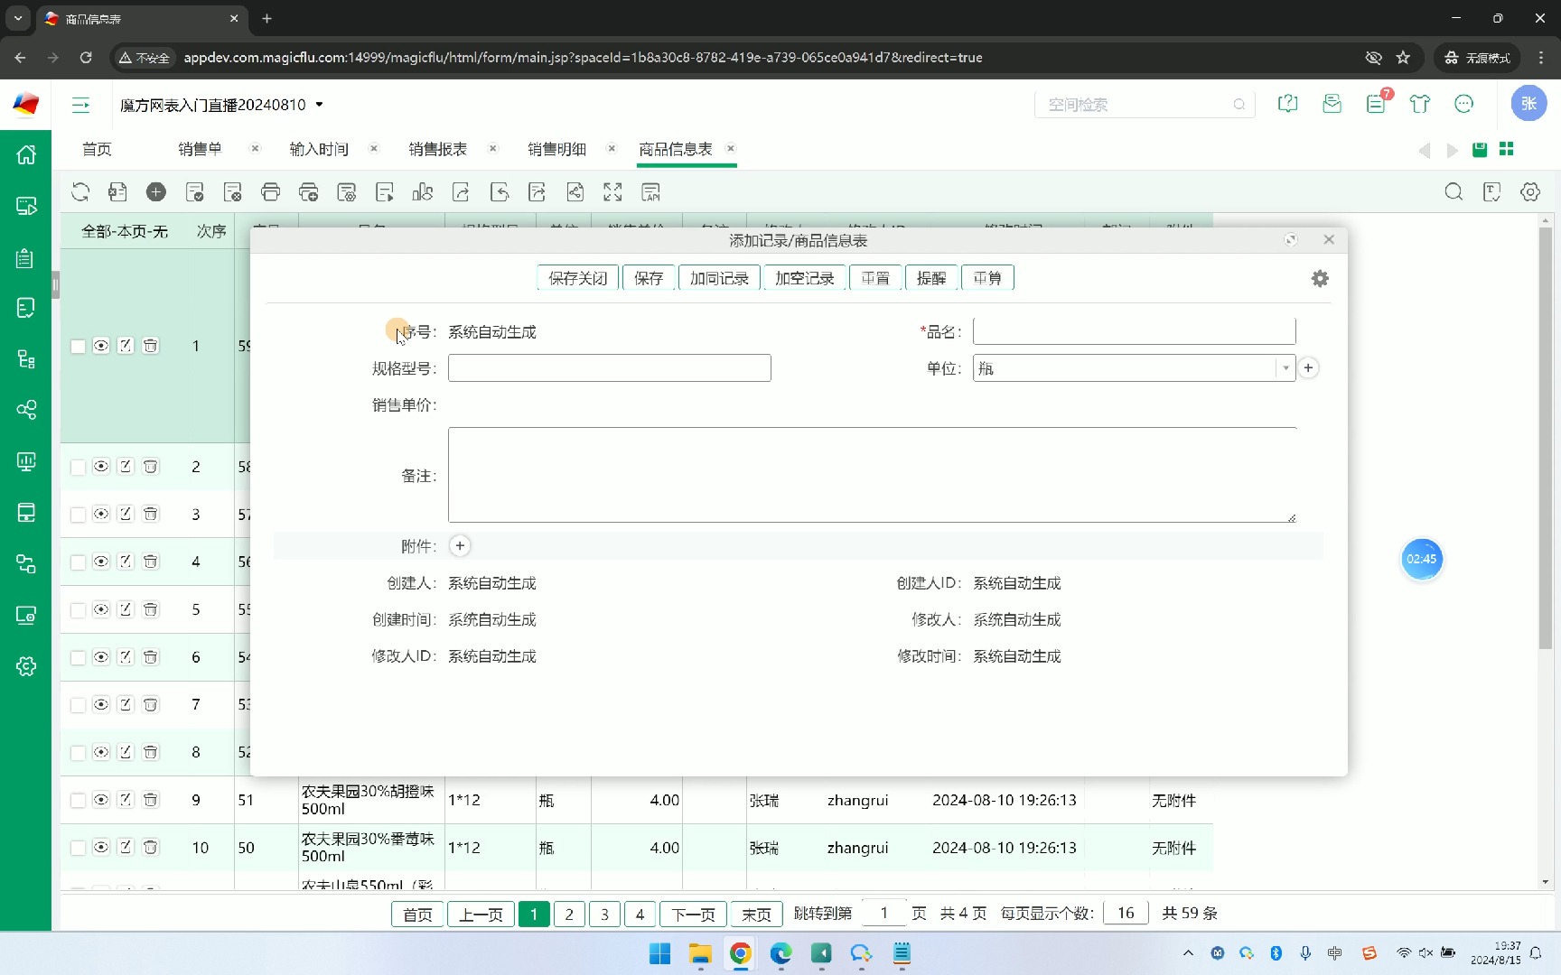Tick the checkbox in row 9
The width and height of the screenshot is (1561, 975).
click(78, 800)
